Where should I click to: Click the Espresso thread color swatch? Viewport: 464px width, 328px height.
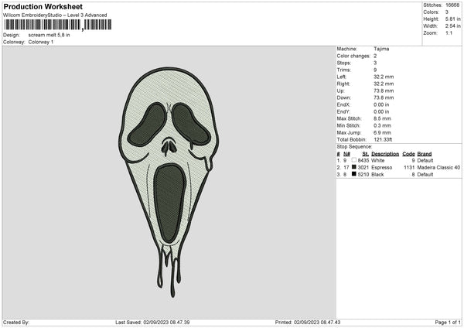click(354, 167)
